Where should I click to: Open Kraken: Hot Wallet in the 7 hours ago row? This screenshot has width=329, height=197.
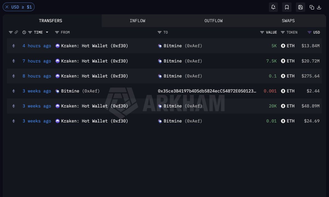(94, 61)
